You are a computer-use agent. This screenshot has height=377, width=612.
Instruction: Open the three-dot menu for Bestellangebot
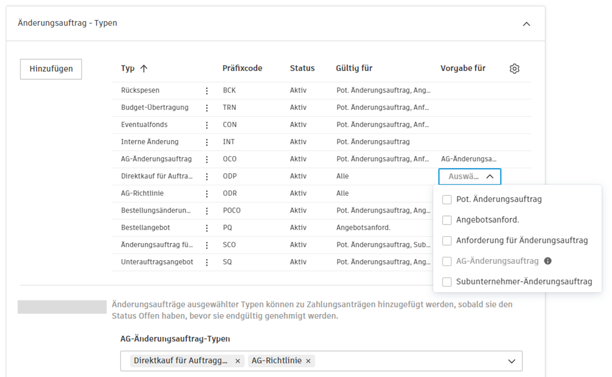tap(207, 227)
